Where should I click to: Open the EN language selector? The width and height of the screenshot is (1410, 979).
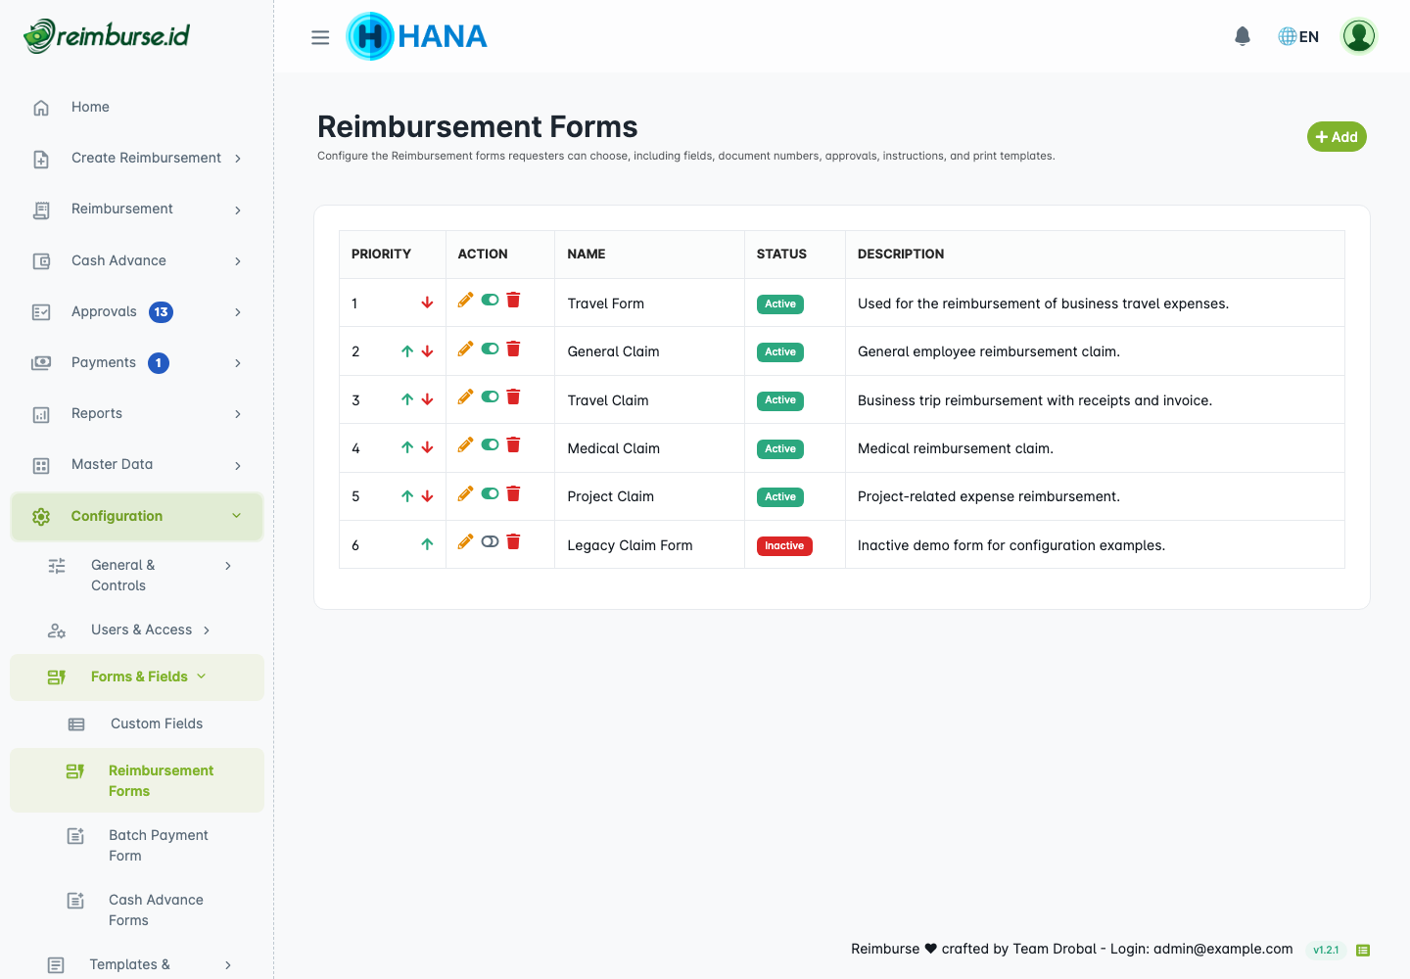tap(1298, 36)
